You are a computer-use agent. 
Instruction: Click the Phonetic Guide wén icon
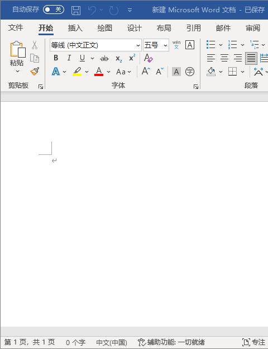pyautogui.click(x=176, y=45)
